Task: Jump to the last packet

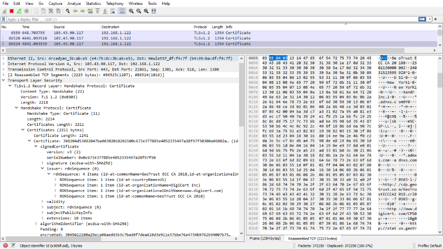Action: tap(105, 11)
